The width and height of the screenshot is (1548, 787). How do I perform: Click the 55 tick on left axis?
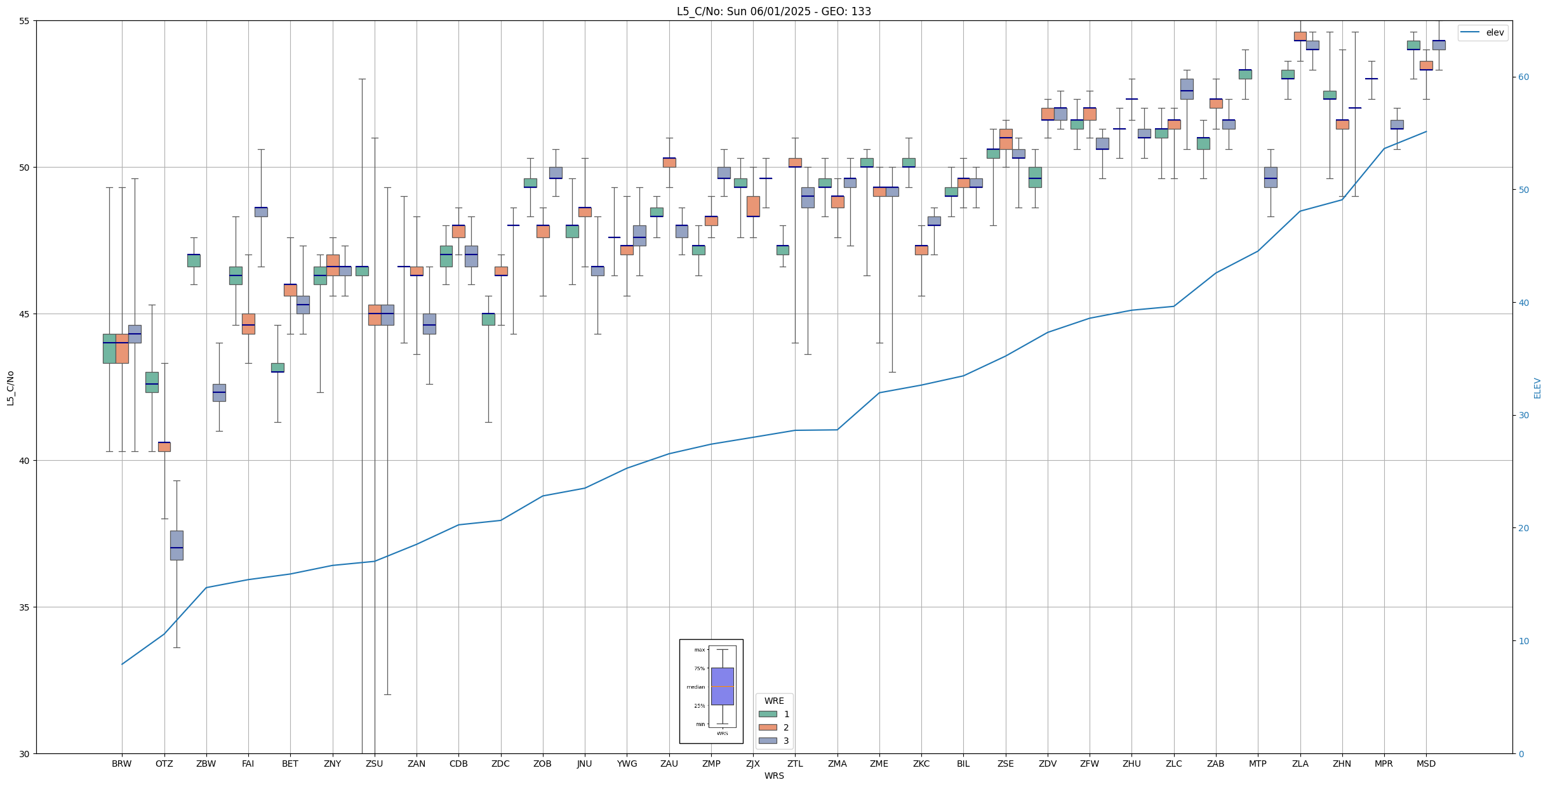(x=25, y=21)
